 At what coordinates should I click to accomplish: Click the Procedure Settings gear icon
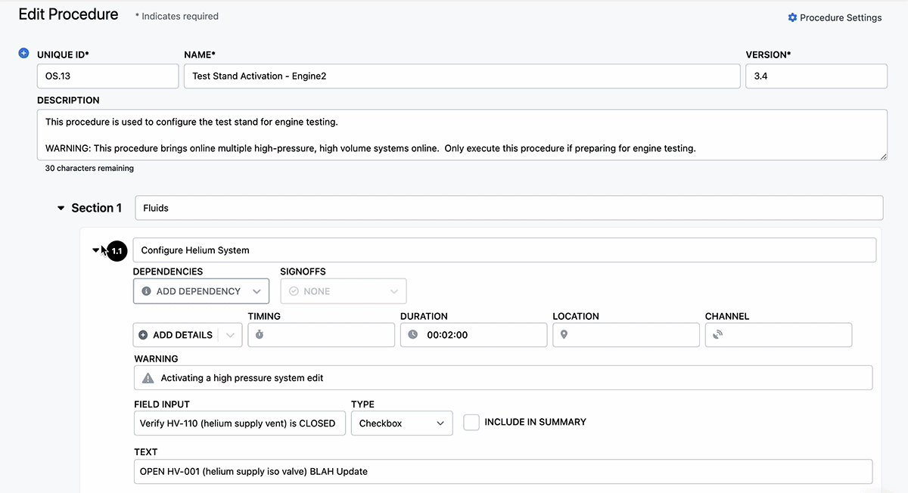coord(792,17)
